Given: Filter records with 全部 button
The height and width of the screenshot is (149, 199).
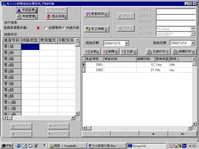Looking at the screenshot, I should click(x=92, y=52).
